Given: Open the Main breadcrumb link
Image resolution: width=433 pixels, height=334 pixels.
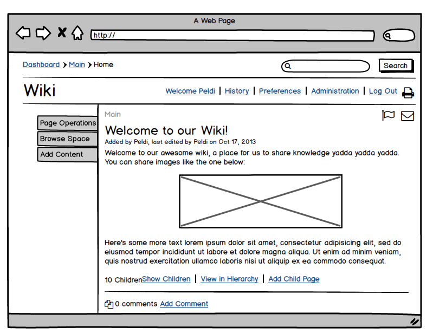Looking at the screenshot, I should click(77, 64).
